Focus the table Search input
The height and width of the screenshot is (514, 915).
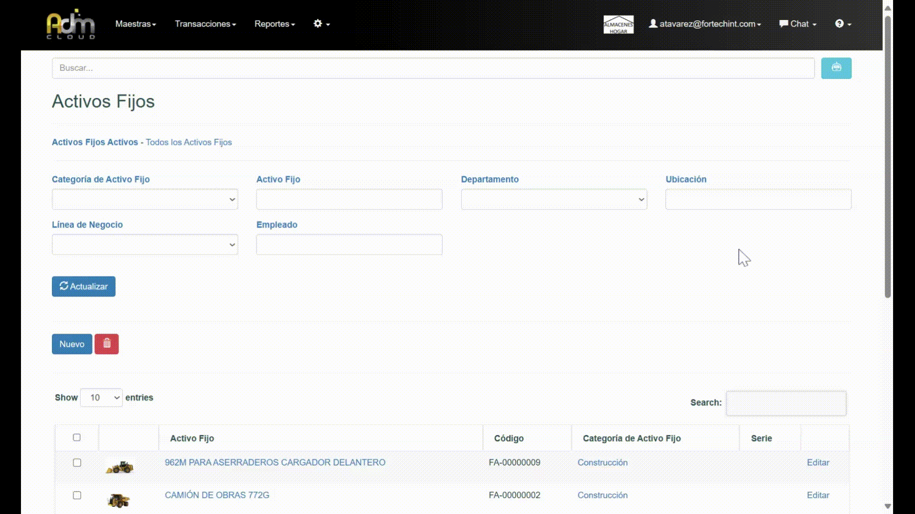(786, 403)
